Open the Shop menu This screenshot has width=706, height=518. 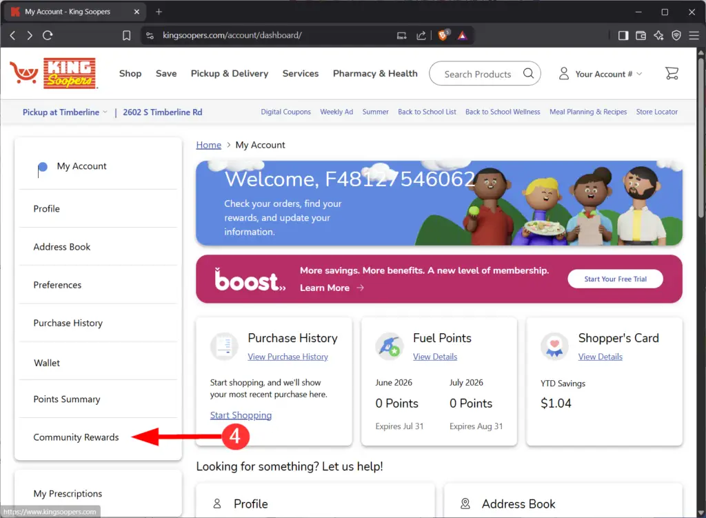coord(130,73)
